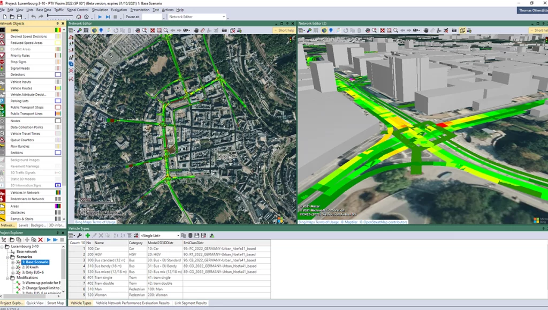Viewport: 548px width, 310px height.
Task: Toggle 3D Information Signs visibility box
Action: coord(58,185)
